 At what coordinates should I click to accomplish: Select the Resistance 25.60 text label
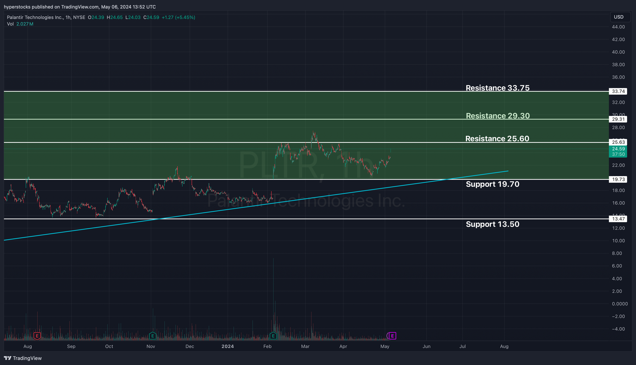pos(497,139)
